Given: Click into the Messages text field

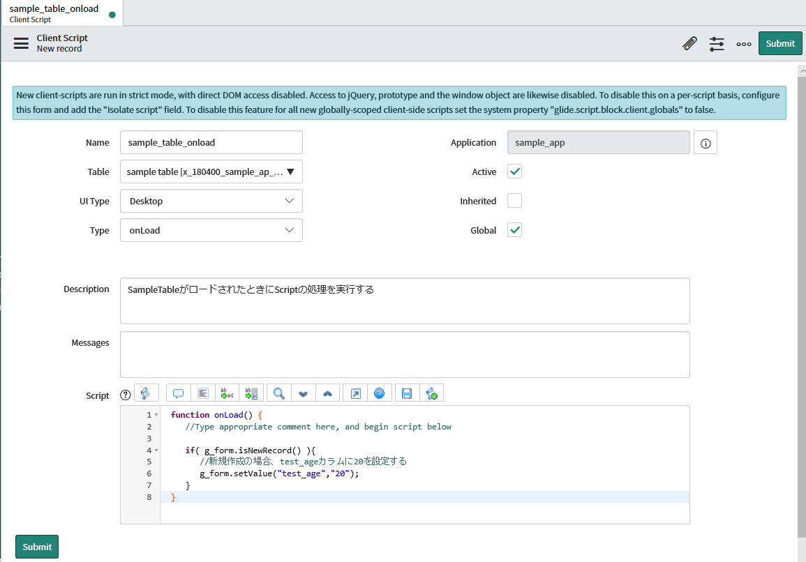Looking at the screenshot, I should (405, 354).
